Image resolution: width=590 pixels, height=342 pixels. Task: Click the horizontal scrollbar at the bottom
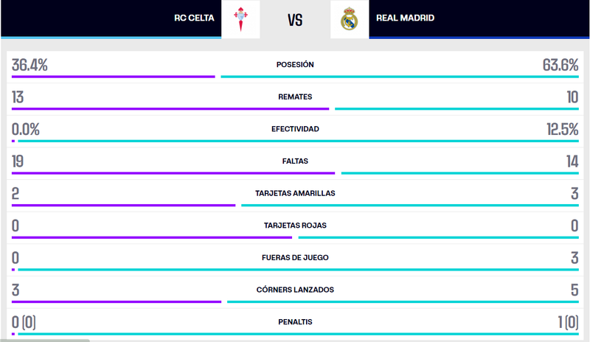[x=44, y=340]
